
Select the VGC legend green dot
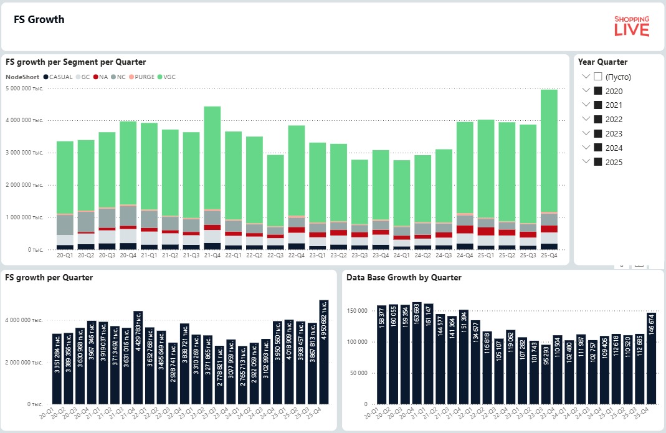point(160,77)
